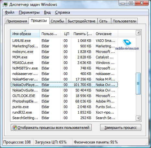
Task: Click the mobile-review.com watermark logo
Action: [x=127, y=45]
